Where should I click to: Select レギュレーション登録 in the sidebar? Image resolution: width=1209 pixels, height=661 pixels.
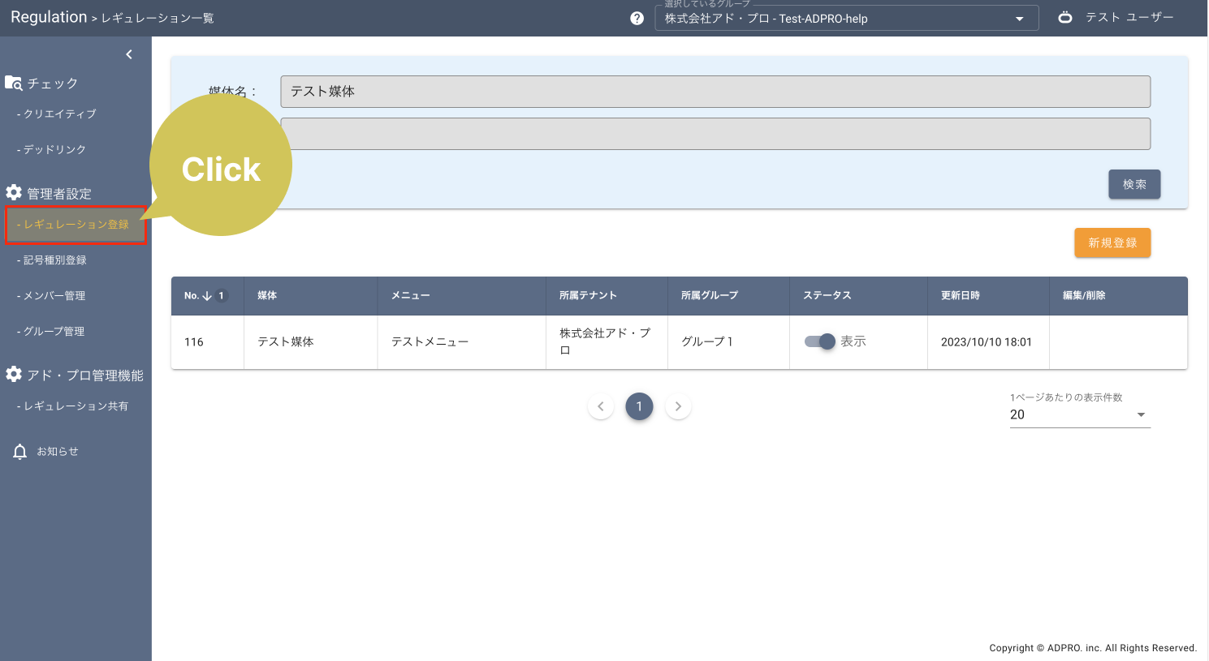[x=75, y=223]
